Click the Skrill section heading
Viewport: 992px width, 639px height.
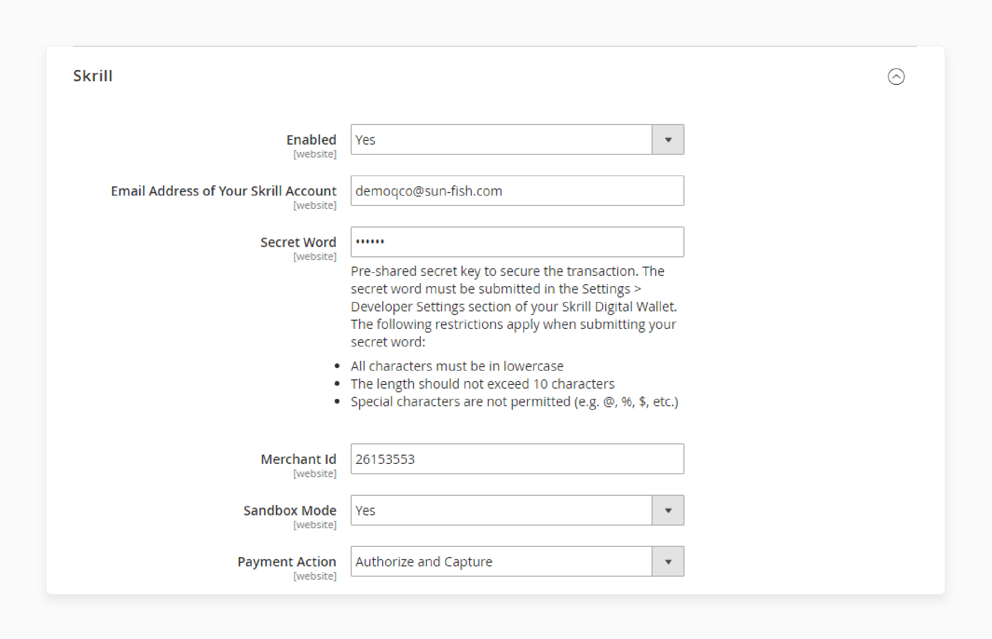93,76
